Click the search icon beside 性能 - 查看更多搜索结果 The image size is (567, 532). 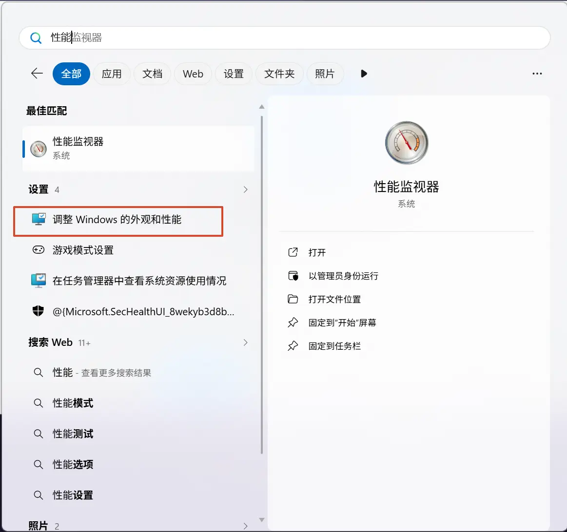tap(39, 372)
